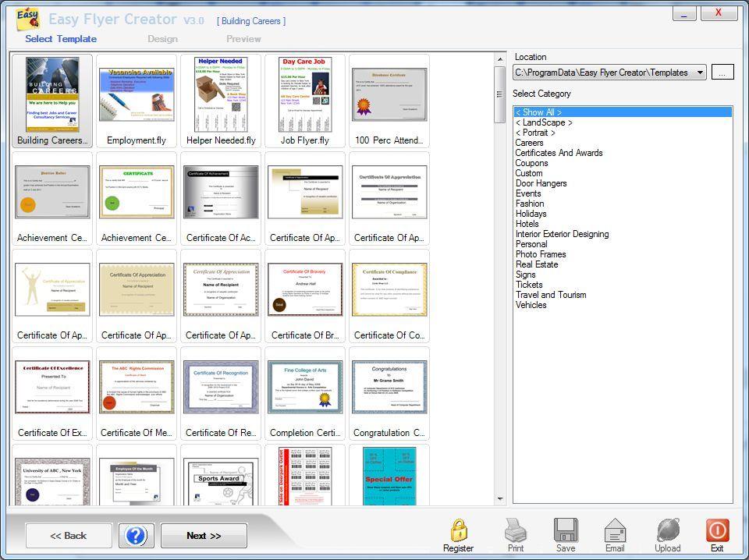Click the Print icon
Viewport: 749px width, 560px height.
(x=515, y=533)
